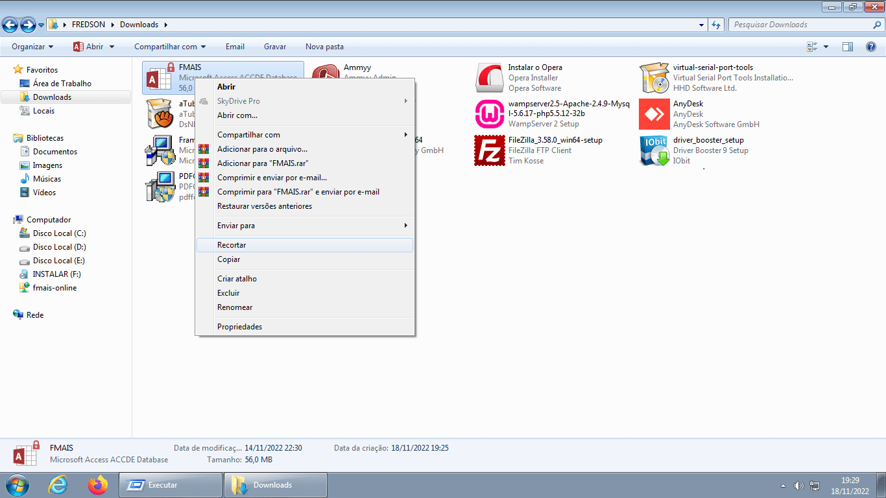Viewport: 886px width, 498px height.
Task: Click the Fram... Microsoft installer file icon
Action: [x=159, y=150]
